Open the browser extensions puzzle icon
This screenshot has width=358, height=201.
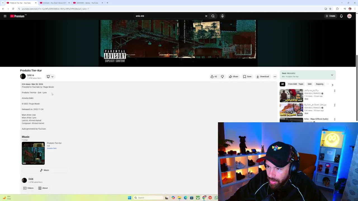[337, 9]
